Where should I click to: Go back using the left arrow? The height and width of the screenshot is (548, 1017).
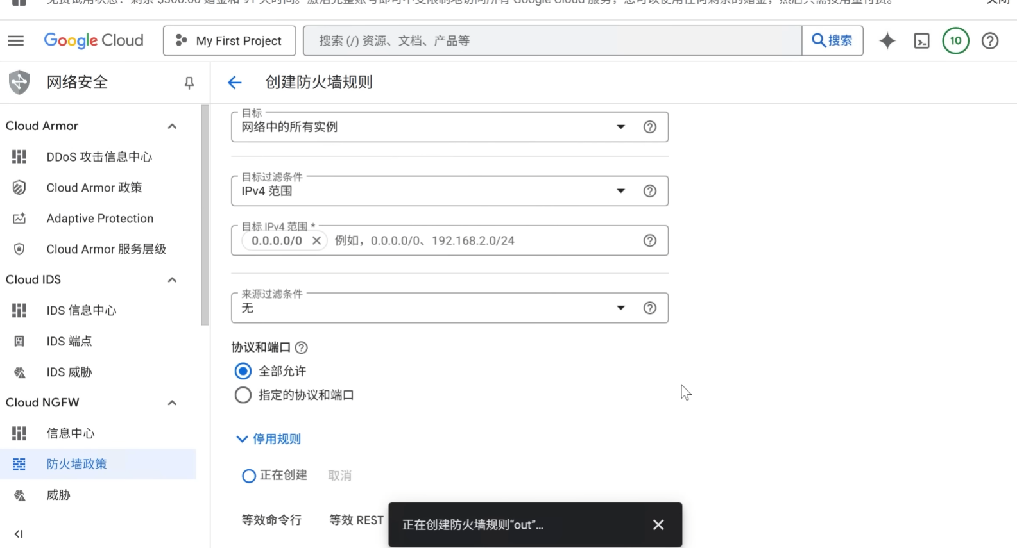235,82
